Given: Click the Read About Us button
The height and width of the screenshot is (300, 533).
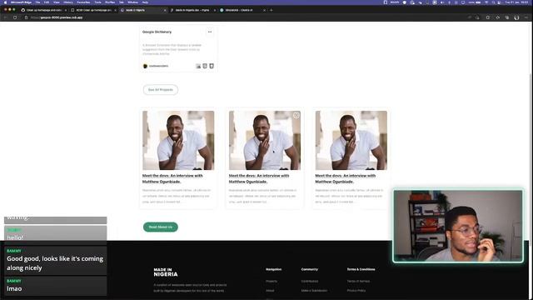Looking at the screenshot, I should 161,227.
